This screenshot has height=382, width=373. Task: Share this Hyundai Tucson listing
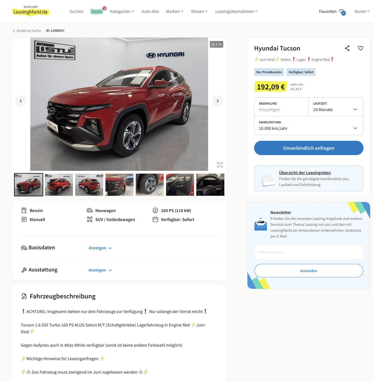347,48
